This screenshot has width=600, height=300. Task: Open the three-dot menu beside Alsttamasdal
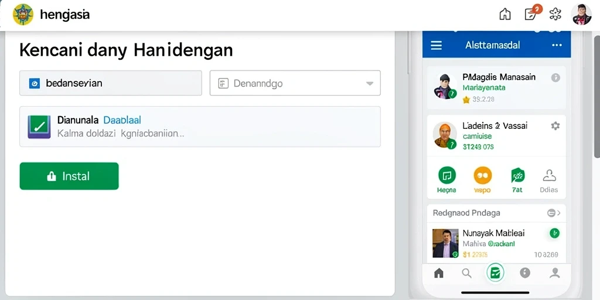(557, 45)
